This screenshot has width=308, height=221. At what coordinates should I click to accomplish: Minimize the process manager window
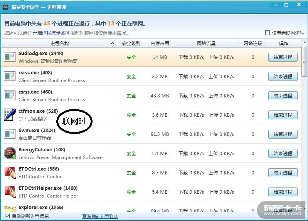pyautogui.click(x=276, y=5)
